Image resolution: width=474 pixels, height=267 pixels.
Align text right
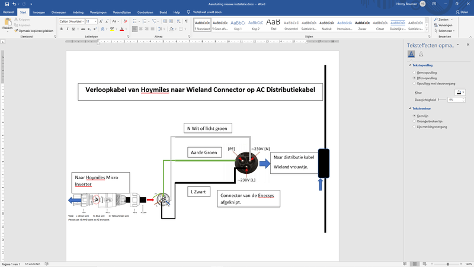coord(146,29)
